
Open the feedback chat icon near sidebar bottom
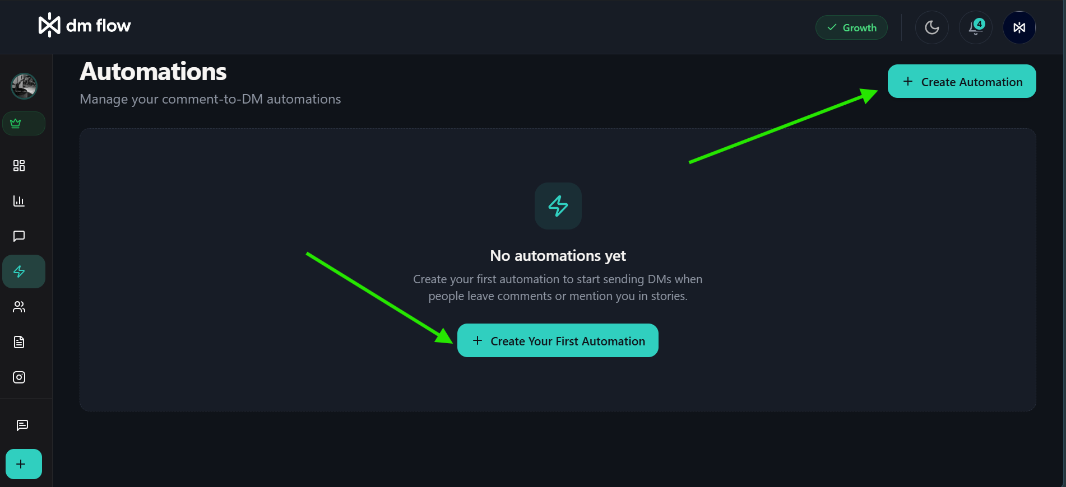(22, 425)
